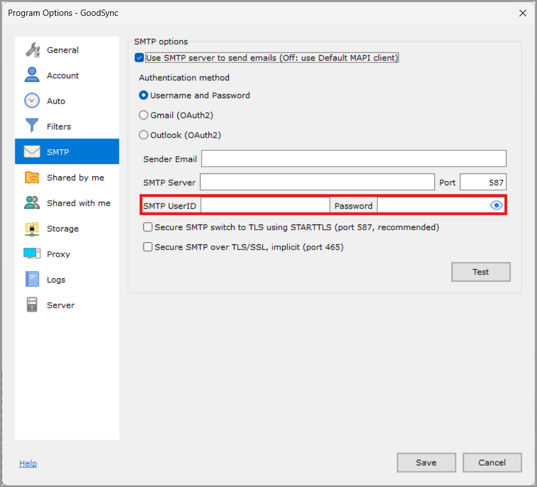The height and width of the screenshot is (487, 537).
Task: Enable Secure SMTP over TLS/SSL implicit
Action: (148, 247)
